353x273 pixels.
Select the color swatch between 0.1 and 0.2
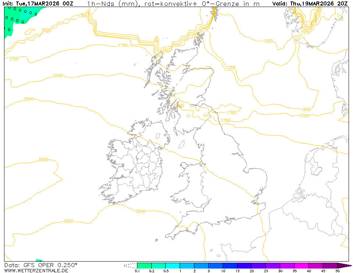coord(144,265)
